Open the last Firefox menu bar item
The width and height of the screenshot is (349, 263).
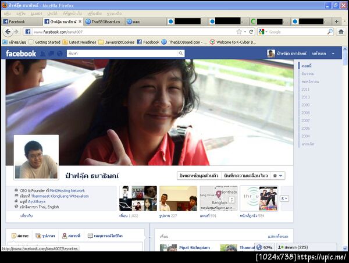[x=114, y=13]
